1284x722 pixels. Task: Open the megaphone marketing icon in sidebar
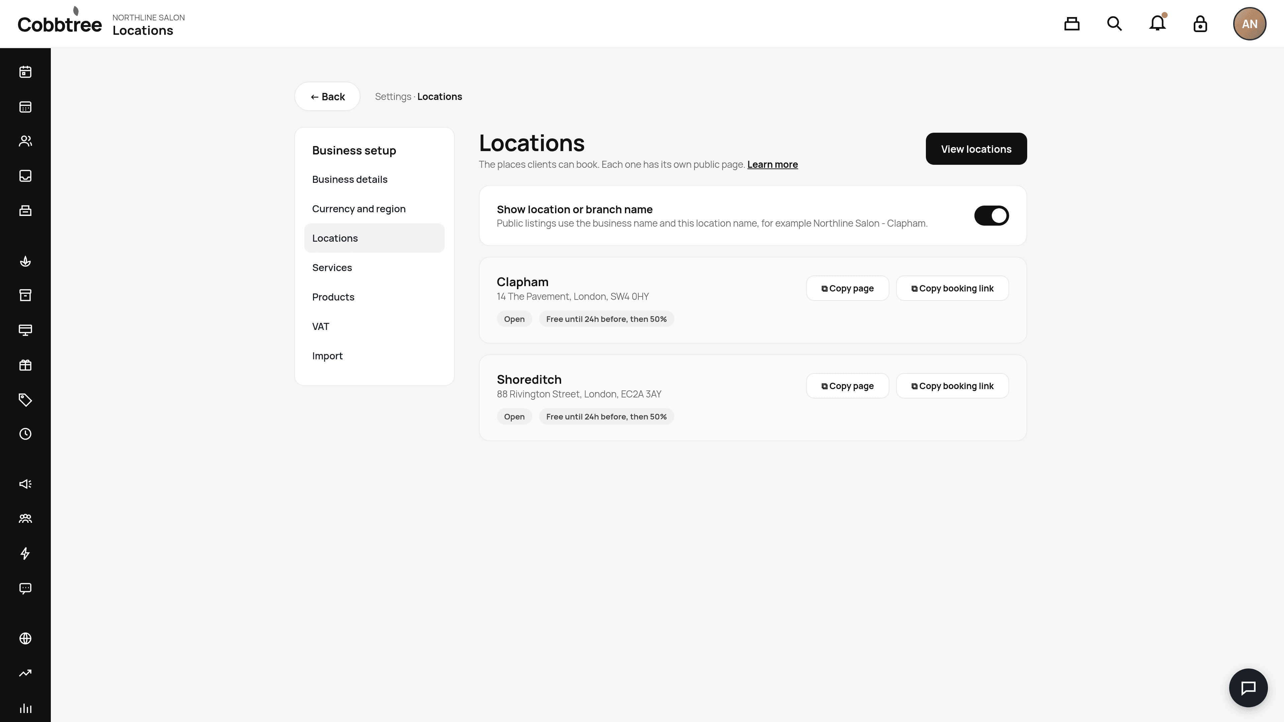point(25,484)
